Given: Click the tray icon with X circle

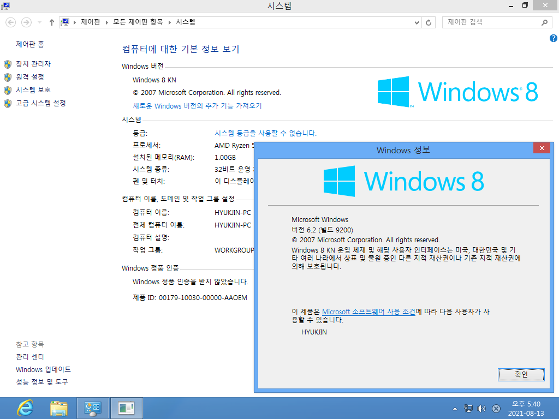Looking at the screenshot, I should click(496, 409).
